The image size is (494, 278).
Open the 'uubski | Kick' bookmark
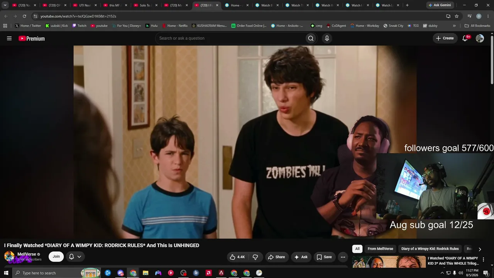(56, 26)
